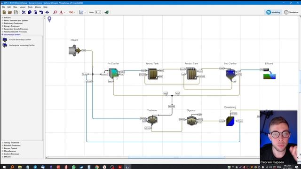Switch to Simulation mode
The width and height of the screenshot is (301, 169).
291,12
